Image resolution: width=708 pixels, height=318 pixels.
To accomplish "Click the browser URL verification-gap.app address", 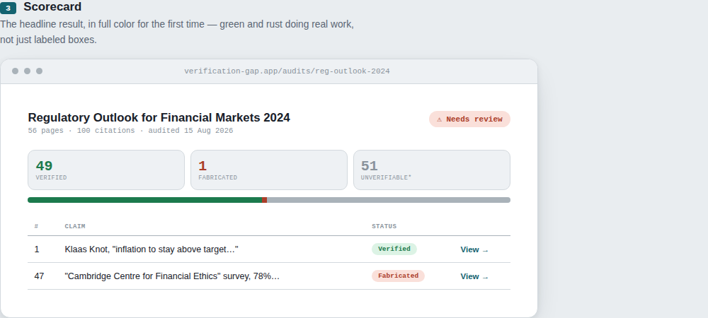I will tap(287, 71).
